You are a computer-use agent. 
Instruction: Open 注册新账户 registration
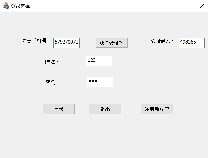coord(157,109)
